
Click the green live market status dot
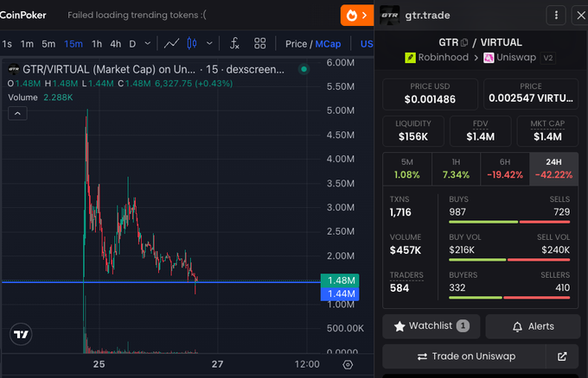click(x=304, y=69)
